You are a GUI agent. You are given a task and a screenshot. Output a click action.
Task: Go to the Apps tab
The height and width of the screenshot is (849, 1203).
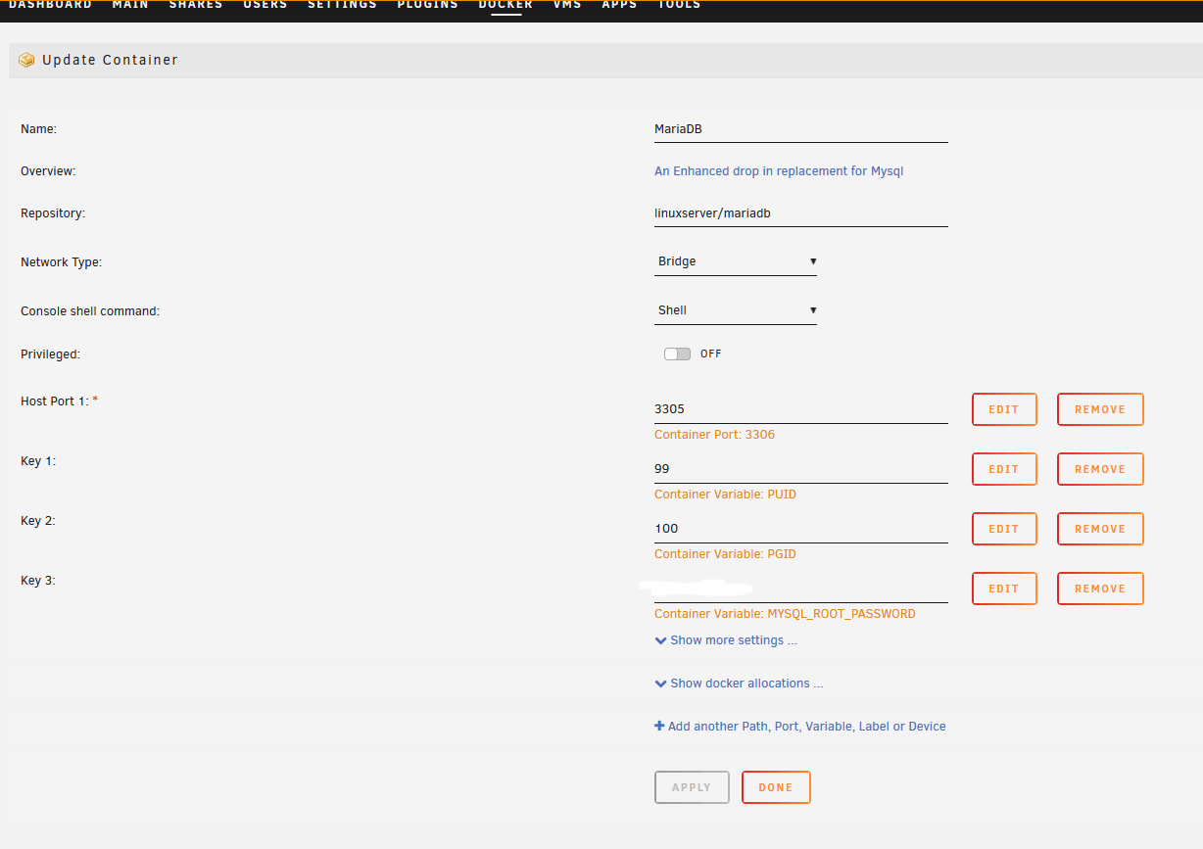point(619,5)
